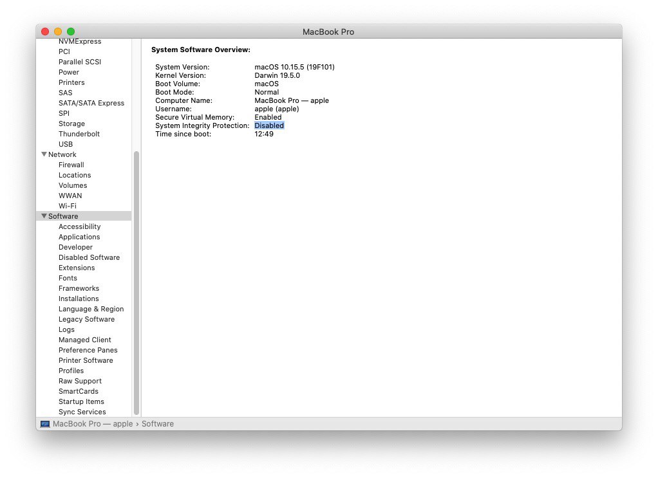Select the highlighted Software category
658x478 pixels.
pos(84,216)
